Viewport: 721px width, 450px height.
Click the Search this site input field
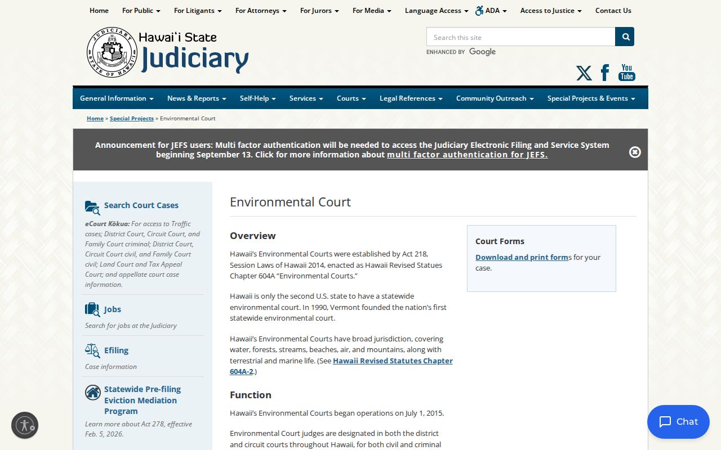point(521,37)
